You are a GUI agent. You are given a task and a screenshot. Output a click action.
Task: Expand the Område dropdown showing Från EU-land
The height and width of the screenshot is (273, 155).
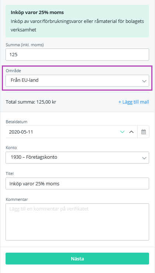coord(77,81)
